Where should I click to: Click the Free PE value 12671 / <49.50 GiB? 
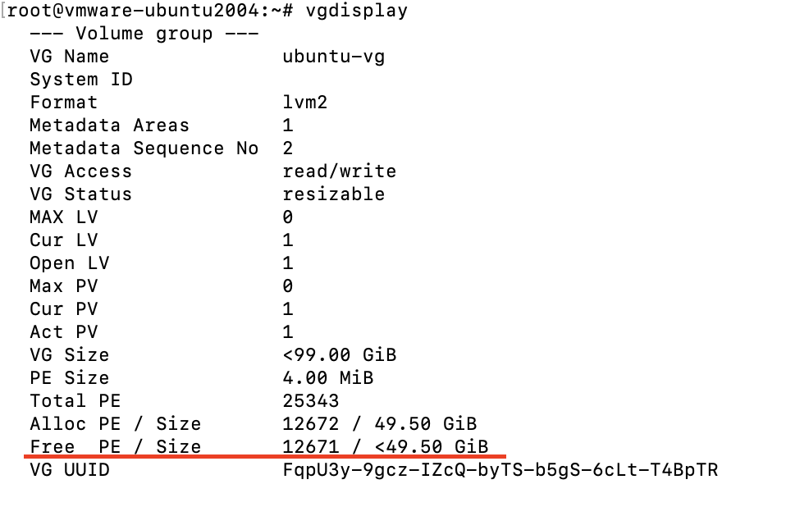[385, 447]
